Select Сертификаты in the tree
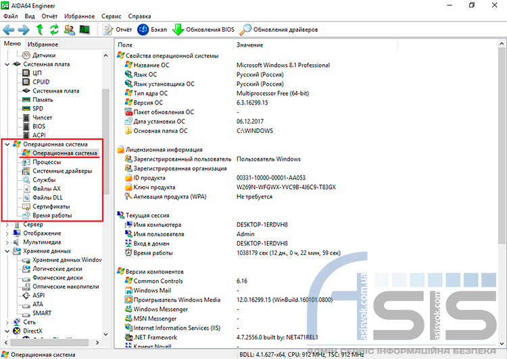Viewport: 507px width, 359px height. 51,206
